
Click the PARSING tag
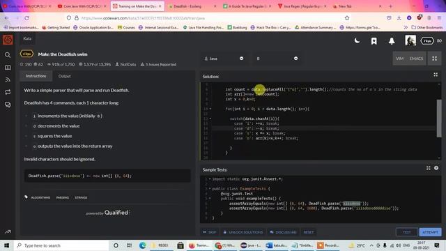click(x=63, y=197)
